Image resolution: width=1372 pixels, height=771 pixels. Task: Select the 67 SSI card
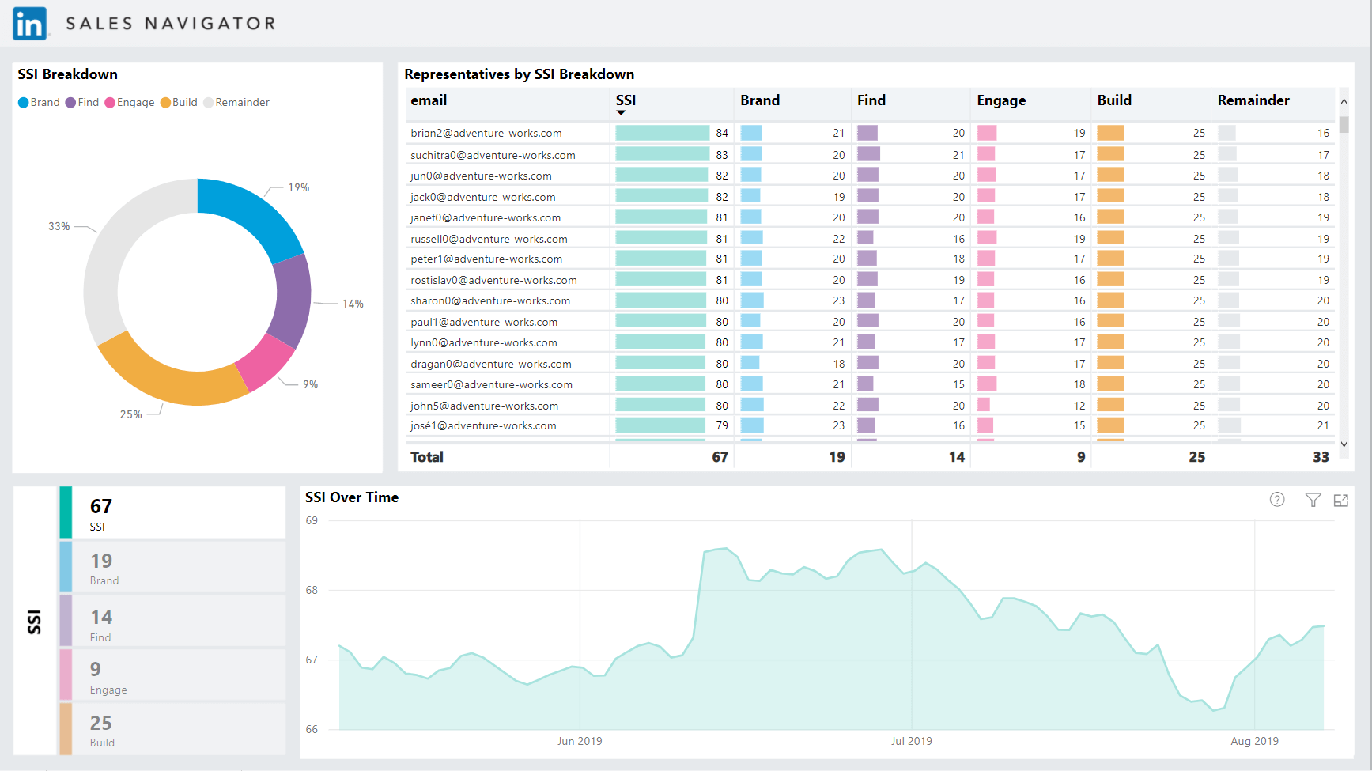click(x=172, y=512)
